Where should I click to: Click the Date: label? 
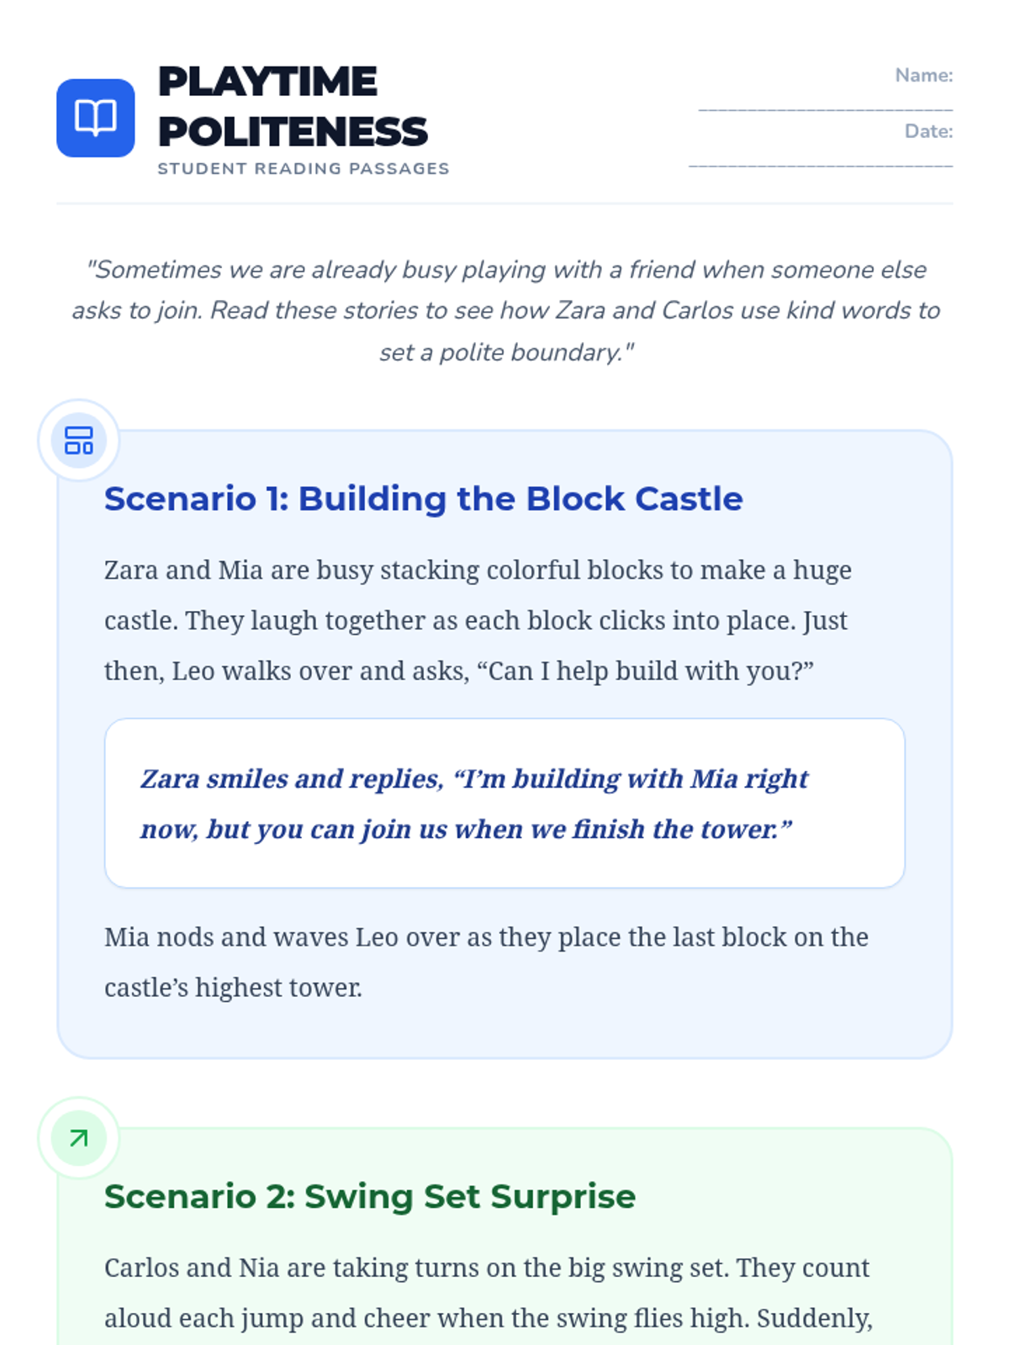(x=929, y=131)
